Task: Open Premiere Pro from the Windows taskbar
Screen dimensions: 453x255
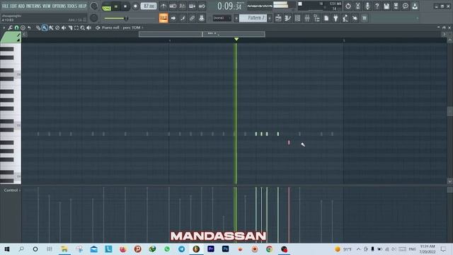Action: [x=211, y=249]
